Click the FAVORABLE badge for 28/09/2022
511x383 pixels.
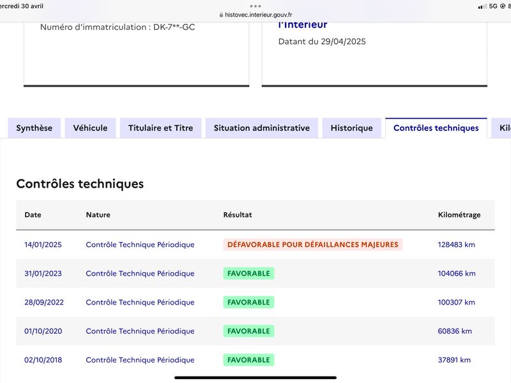pos(248,302)
